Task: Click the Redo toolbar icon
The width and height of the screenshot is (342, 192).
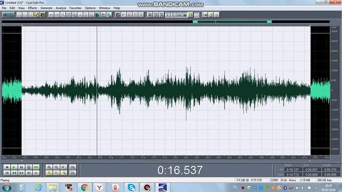Action: click(57, 15)
